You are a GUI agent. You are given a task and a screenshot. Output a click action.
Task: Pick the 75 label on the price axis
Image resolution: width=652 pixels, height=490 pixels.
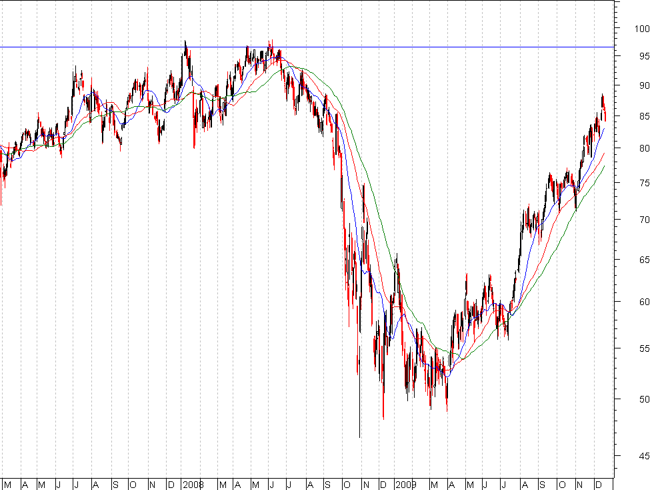(x=644, y=183)
